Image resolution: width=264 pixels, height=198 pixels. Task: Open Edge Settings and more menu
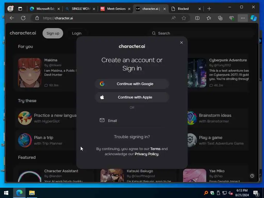(x=243, y=18)
